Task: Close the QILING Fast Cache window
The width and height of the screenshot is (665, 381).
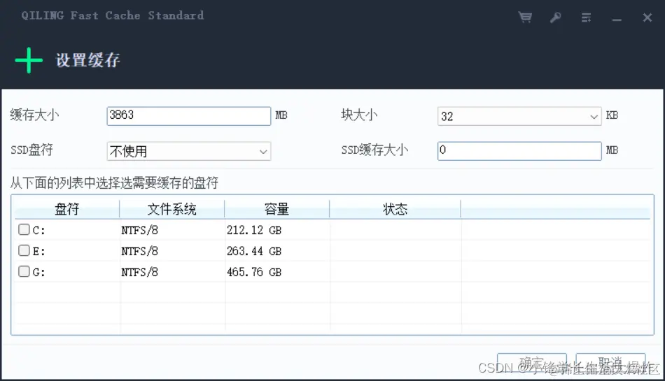Action: pyautogui.click(x=647, y=17)
